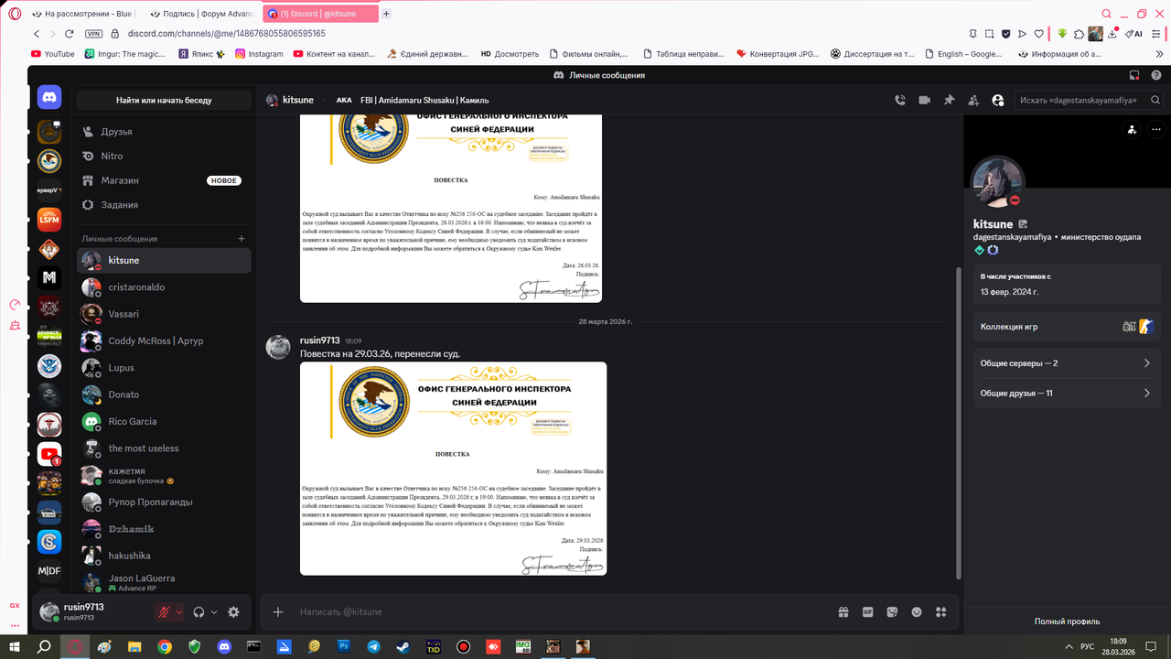Send friend request from profile panel
Image resolution: width=1171 pixels, height=659 pixels.
pyautogui.click(x=1133, y=130)
